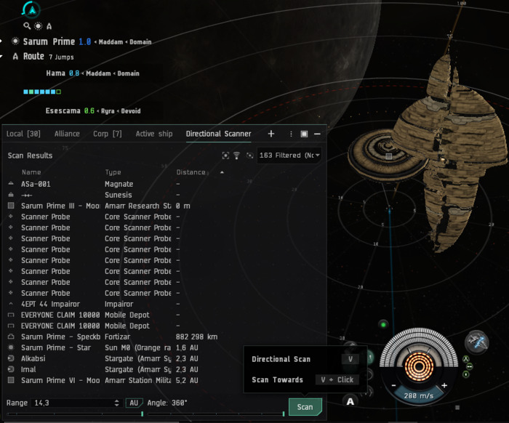Click the Ryra constellation link
The image size is (509, 423).
pos(108,111)
